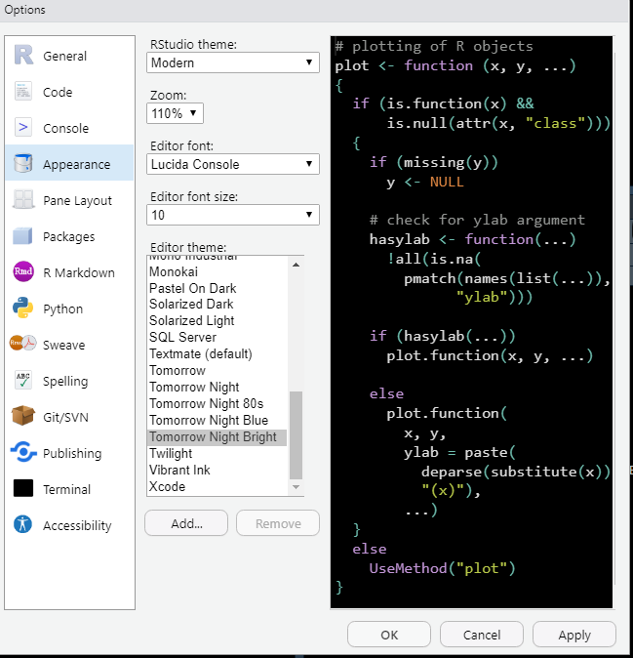This screenshot has width=633, height=658.
Task: Click the Cancel button
Action: [x=482, y=634]
